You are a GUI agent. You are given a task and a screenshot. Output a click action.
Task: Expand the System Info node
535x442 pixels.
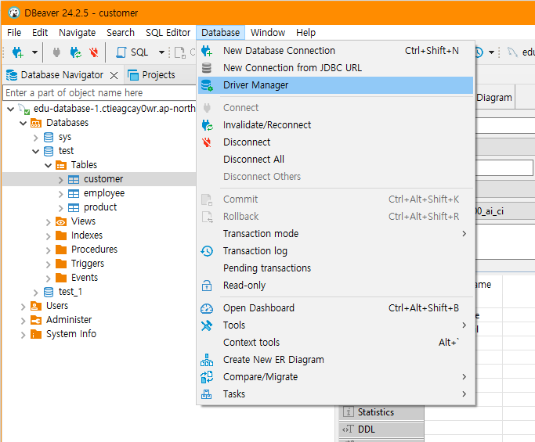(23, 335)
